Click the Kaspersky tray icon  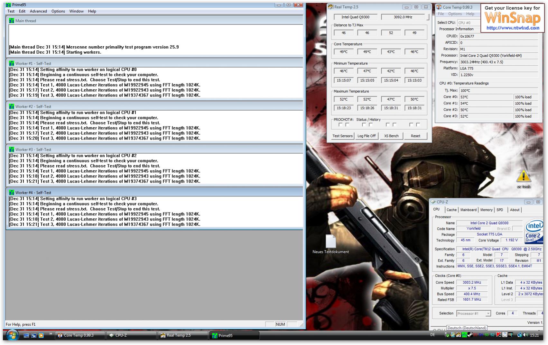click(x=499, y=335)
